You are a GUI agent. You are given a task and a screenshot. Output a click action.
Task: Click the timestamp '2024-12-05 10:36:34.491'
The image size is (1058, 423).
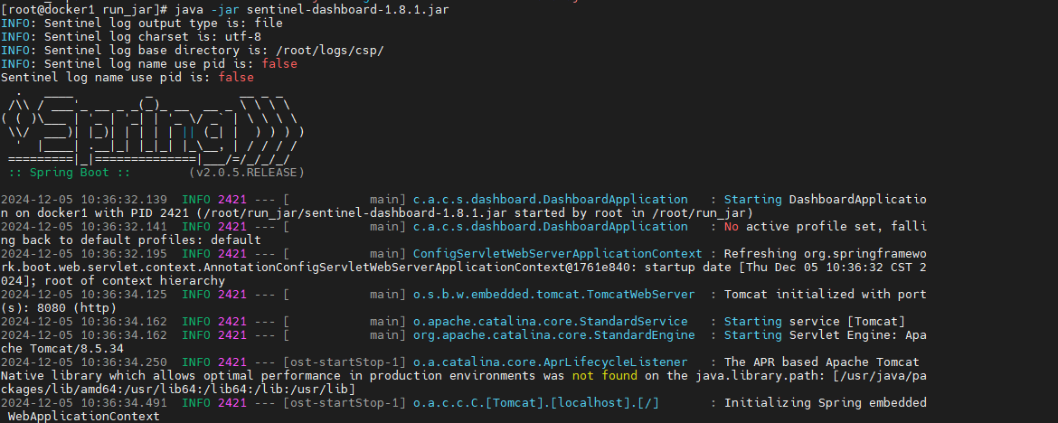(x=84, y=403)
